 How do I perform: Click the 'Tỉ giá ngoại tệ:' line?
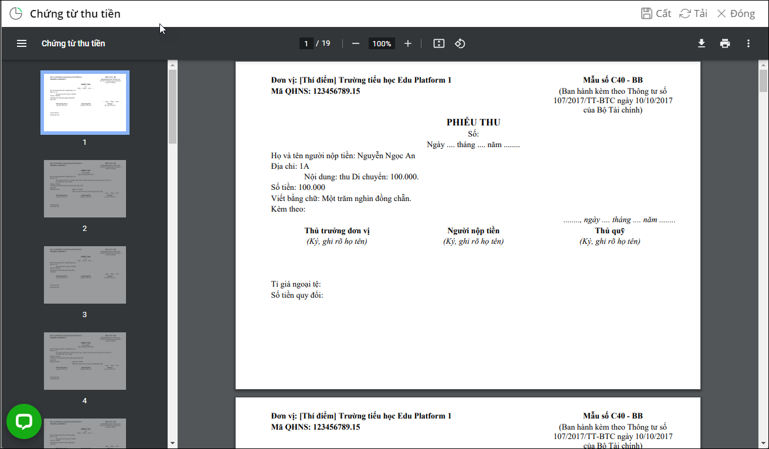[x=296, y=284]
